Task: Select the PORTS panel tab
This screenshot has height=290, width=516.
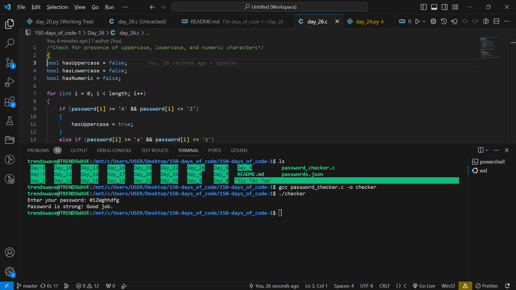Action: click(x=215, y=150)
